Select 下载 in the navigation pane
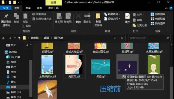Image resolution: width=174 pixels, height=99 pixels. coord(11,77)
